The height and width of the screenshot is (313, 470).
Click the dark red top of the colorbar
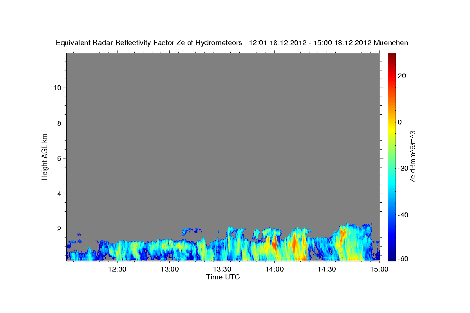pos(391,56)
